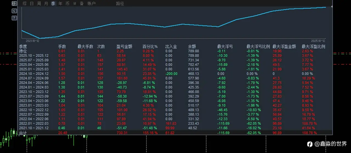Viewport: 351px width, 153px height.
Task: Open the 币 currency tab
Action: [67, 4]
